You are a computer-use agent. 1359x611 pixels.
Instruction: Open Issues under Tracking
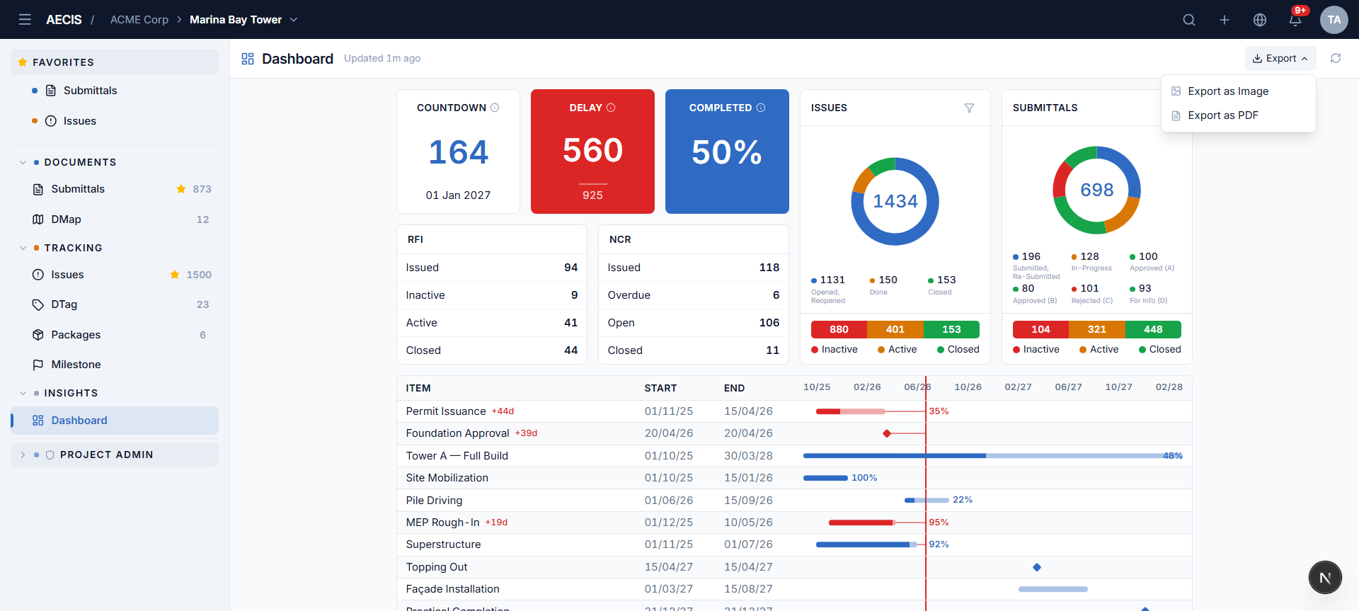pos(115,275)
